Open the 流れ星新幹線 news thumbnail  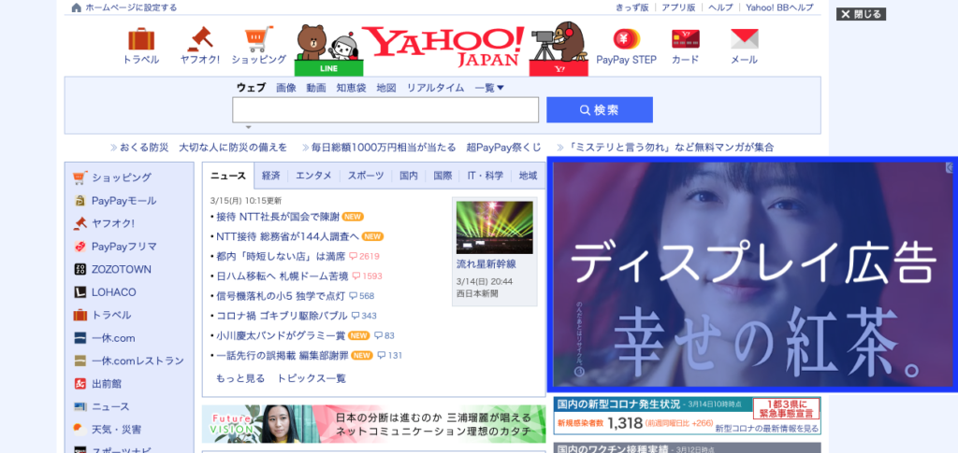click(494, 227)
